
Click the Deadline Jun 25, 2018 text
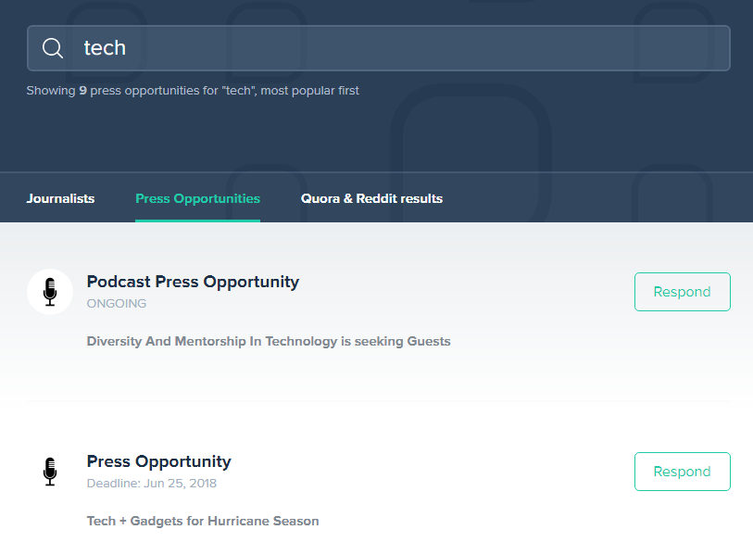(x=152, y=484)
